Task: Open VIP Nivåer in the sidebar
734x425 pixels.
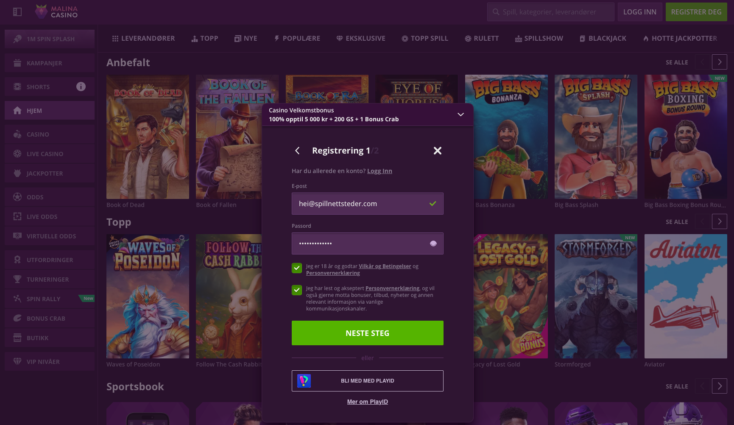Action: coord(43,362)
